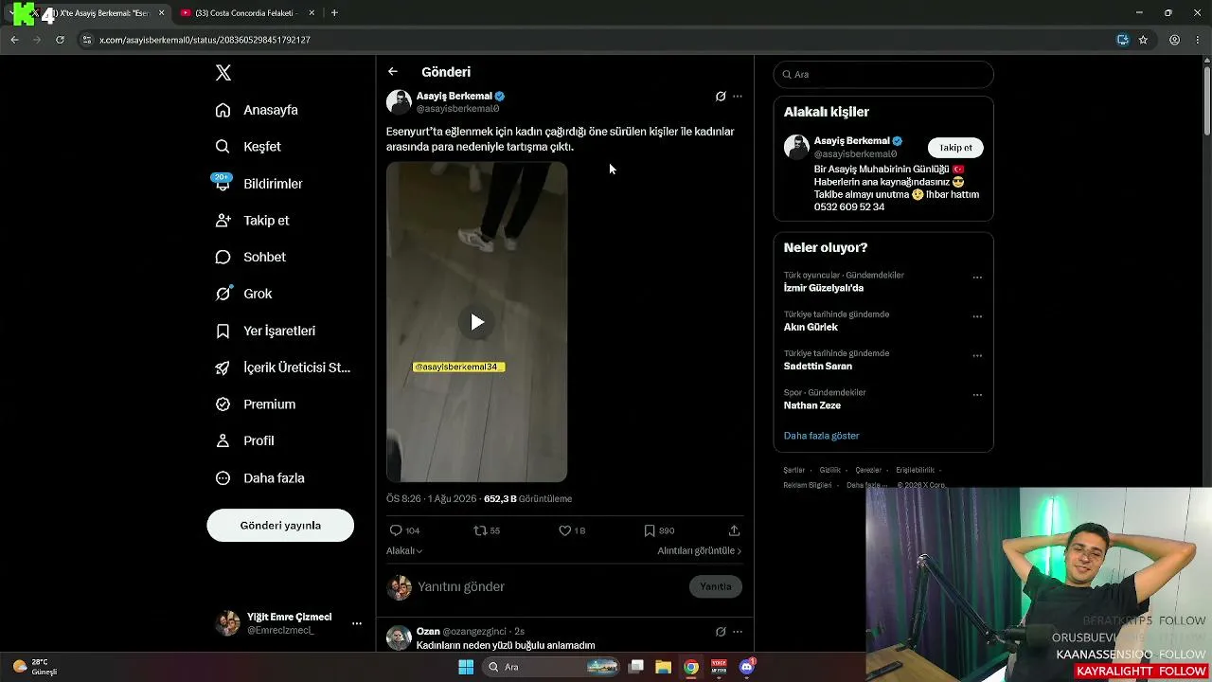Open the Chrome profile icon
The height and width of the screenshot is (682, 1212).
(1174, 40)
